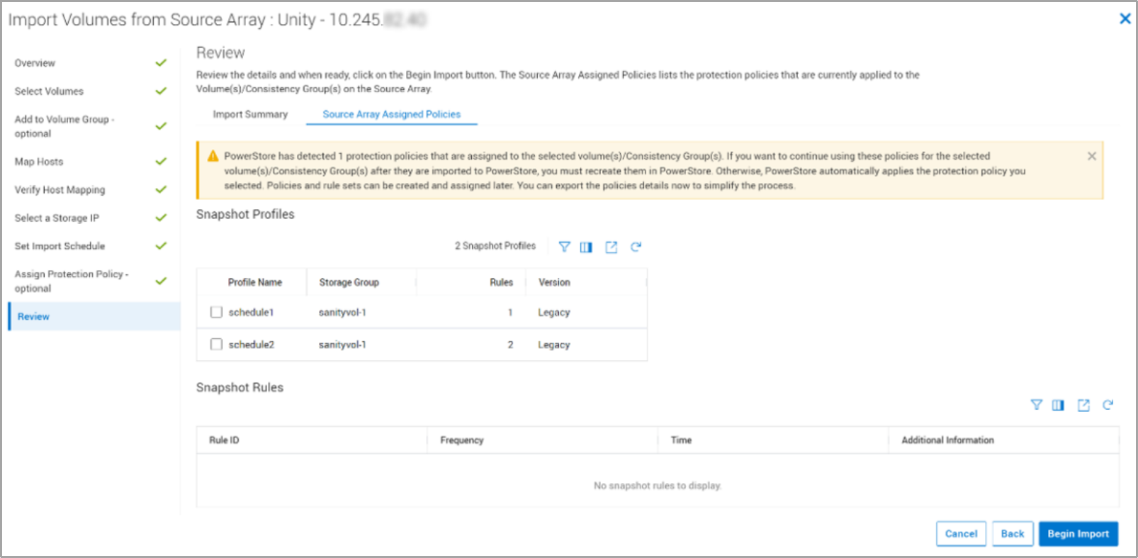
Task: Go to the Overview wizard step
Action: pos(35,63)
